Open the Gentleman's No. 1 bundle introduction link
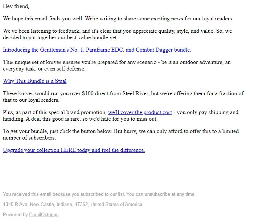Screen dimensions: 254x222 pyautogui.click(x=97, y=50)
